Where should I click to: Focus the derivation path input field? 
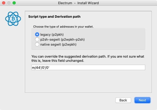click(88, 68)
